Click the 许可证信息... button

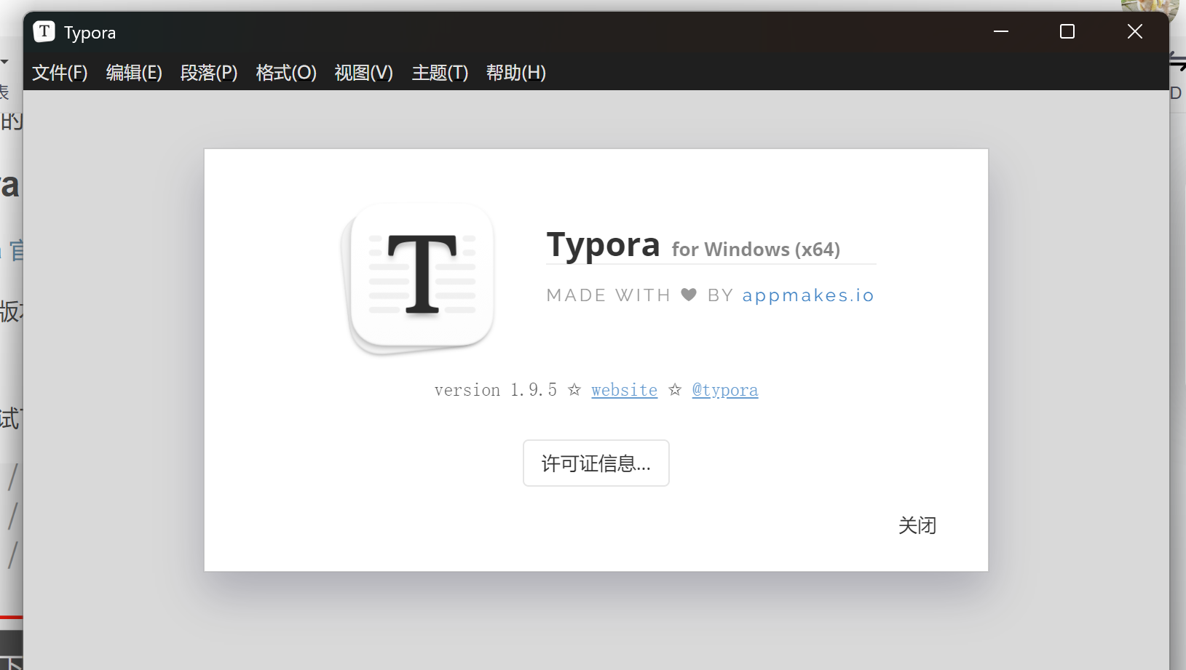click(x=596, y=463)
